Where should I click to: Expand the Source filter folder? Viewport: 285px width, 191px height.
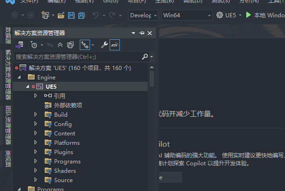(35, 180)
